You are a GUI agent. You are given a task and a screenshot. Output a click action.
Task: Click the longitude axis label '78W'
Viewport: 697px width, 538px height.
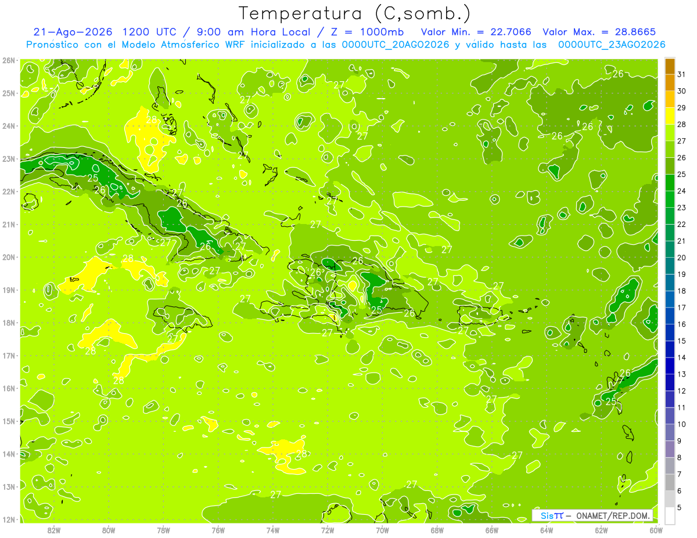point(163,530)
